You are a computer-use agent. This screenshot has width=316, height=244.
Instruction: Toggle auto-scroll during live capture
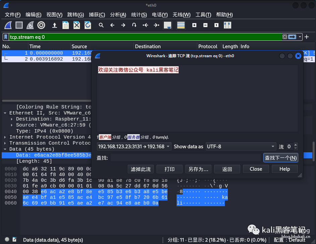pyautogui.click(x=168, y=25)
